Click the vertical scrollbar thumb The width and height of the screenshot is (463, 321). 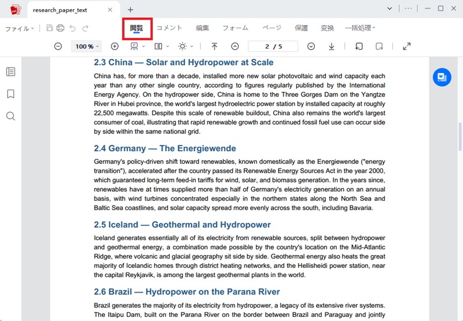[460, 136]
